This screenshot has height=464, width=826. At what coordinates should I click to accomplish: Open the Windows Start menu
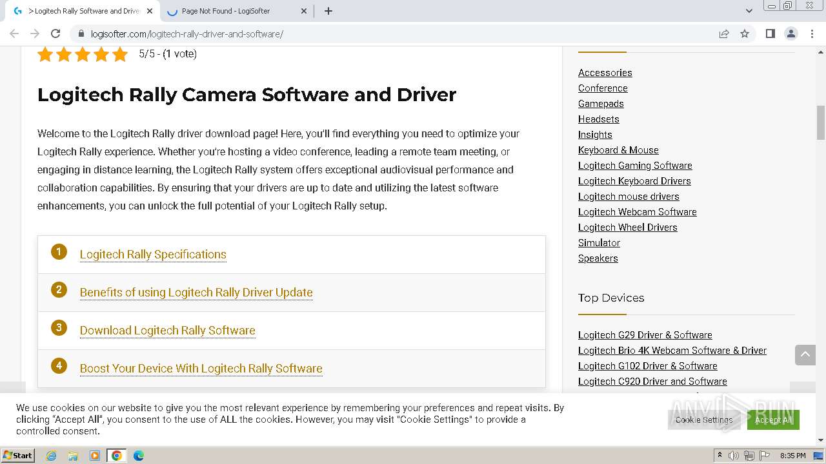click(x=17, y=455)
